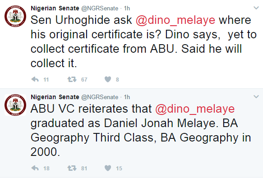Screen dimensions: 263x178
Task: View the 67 retweets count
Action: [84, 79]
